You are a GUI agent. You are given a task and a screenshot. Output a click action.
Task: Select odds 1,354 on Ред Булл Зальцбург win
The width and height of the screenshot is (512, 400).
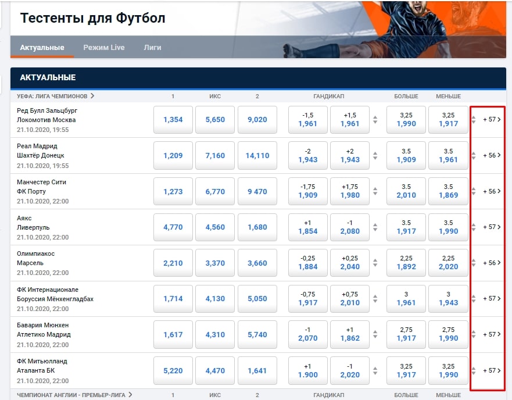tap(173, 120)
